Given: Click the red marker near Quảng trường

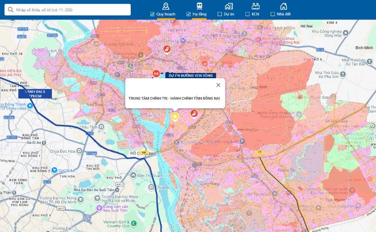Looking at the screenshot, I should point(167,49).
